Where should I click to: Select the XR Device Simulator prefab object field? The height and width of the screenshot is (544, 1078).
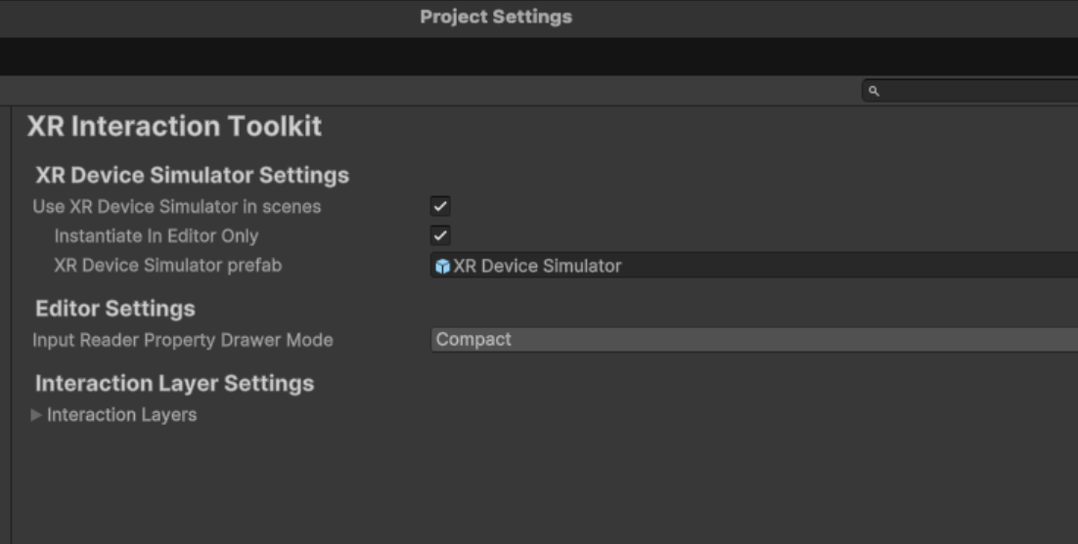pyautogui.click(x=754, y=266)
